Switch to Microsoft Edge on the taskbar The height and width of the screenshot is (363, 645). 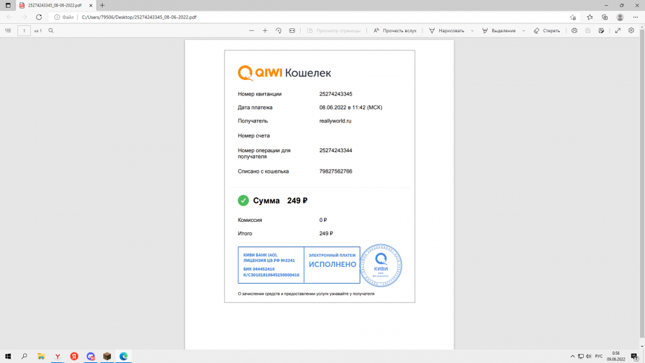click(x=123, y=357)
